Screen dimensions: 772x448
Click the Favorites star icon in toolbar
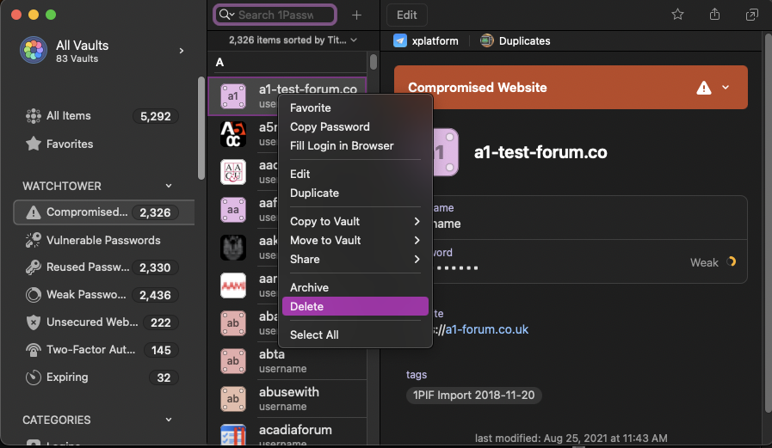point(677,15)
